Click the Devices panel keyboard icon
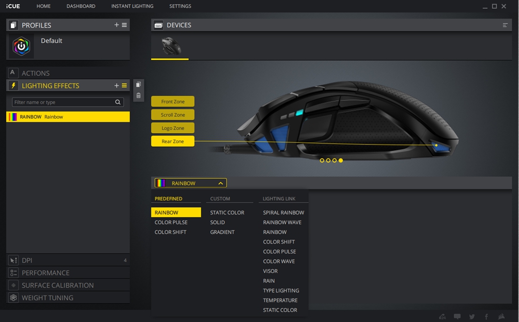519x322 pixels. coord(158,25)
